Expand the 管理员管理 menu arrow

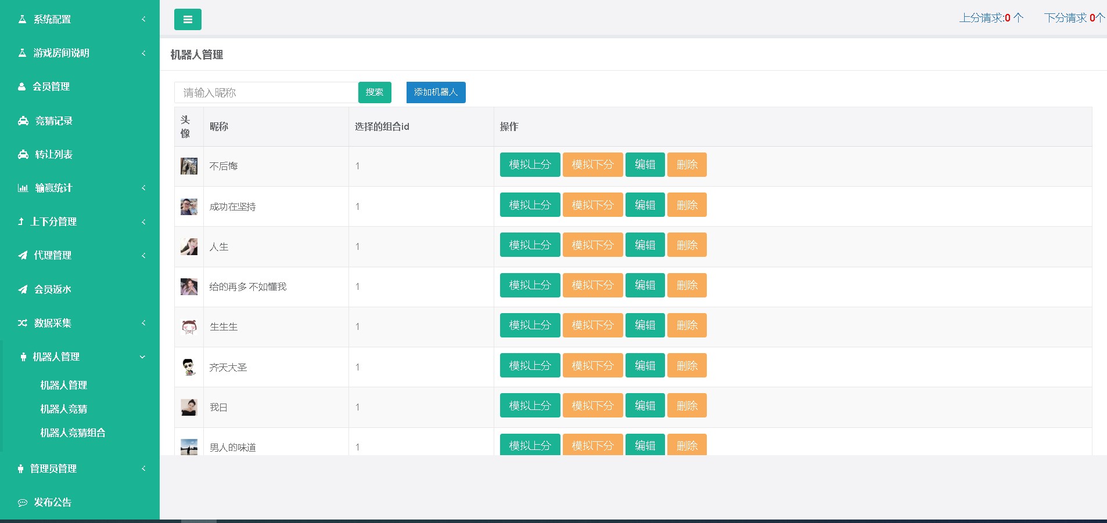[143, 468]
